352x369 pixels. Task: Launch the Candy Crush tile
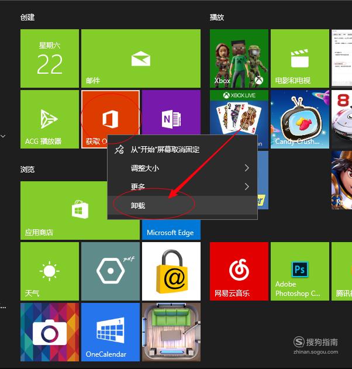[x=300, y=119]
